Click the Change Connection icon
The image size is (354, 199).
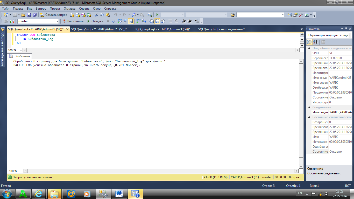pos(12,21)
